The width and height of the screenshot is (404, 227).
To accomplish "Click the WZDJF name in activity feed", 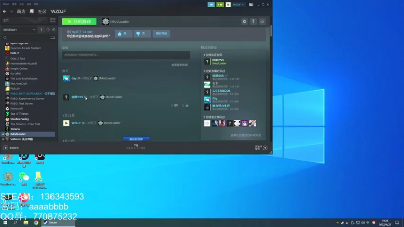I will coord(76,123).
